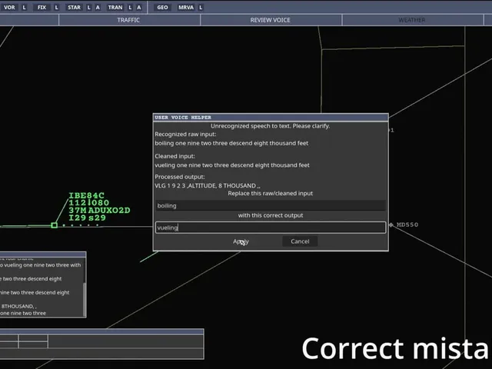Click log line 'vueling one nine two three with'

(42, 265)
